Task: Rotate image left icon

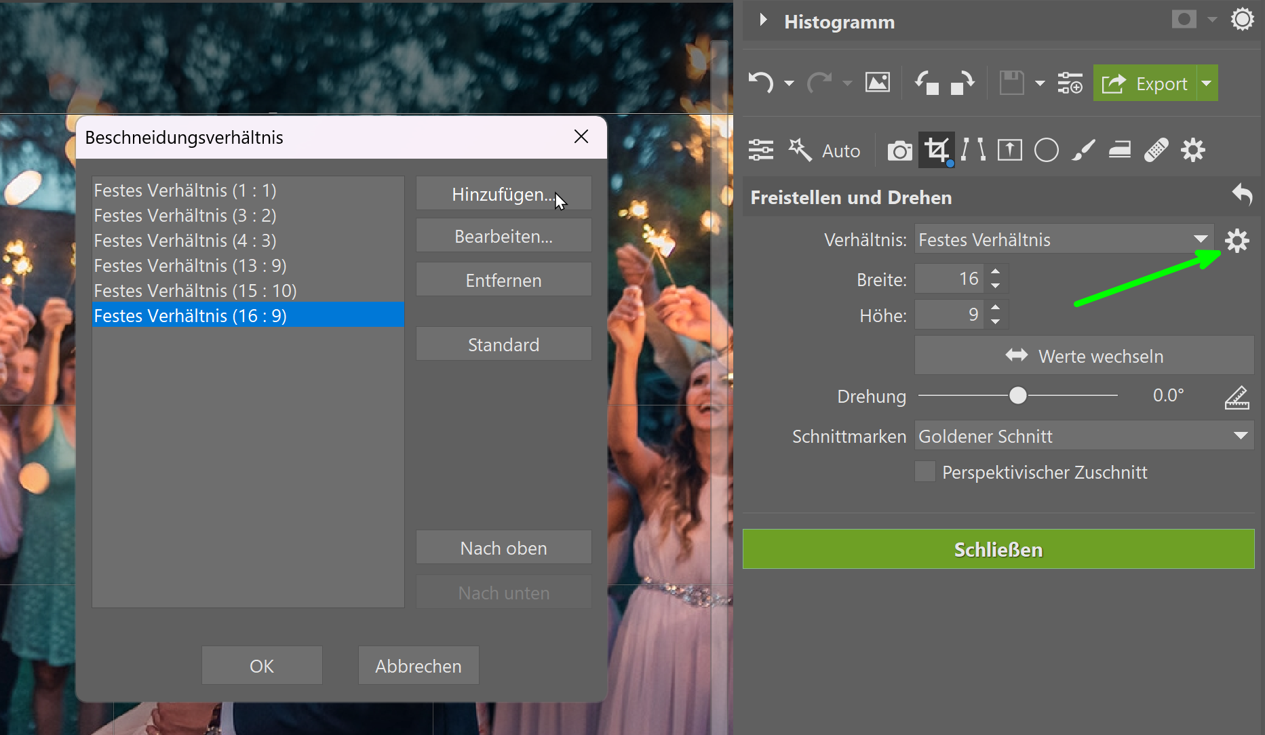Action: click(927, 83)
